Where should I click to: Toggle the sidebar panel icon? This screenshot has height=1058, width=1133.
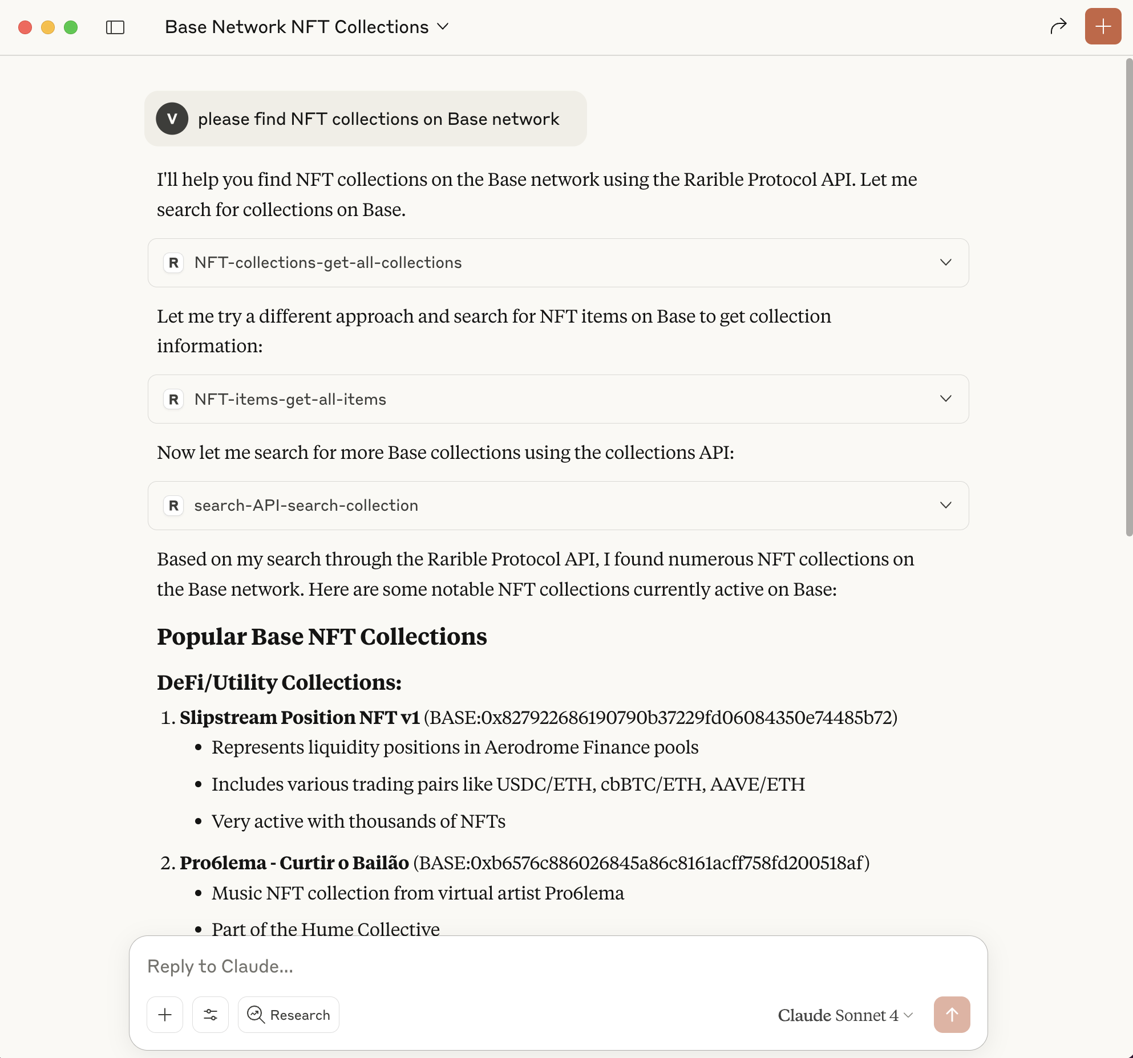click(x=115, y=27)
